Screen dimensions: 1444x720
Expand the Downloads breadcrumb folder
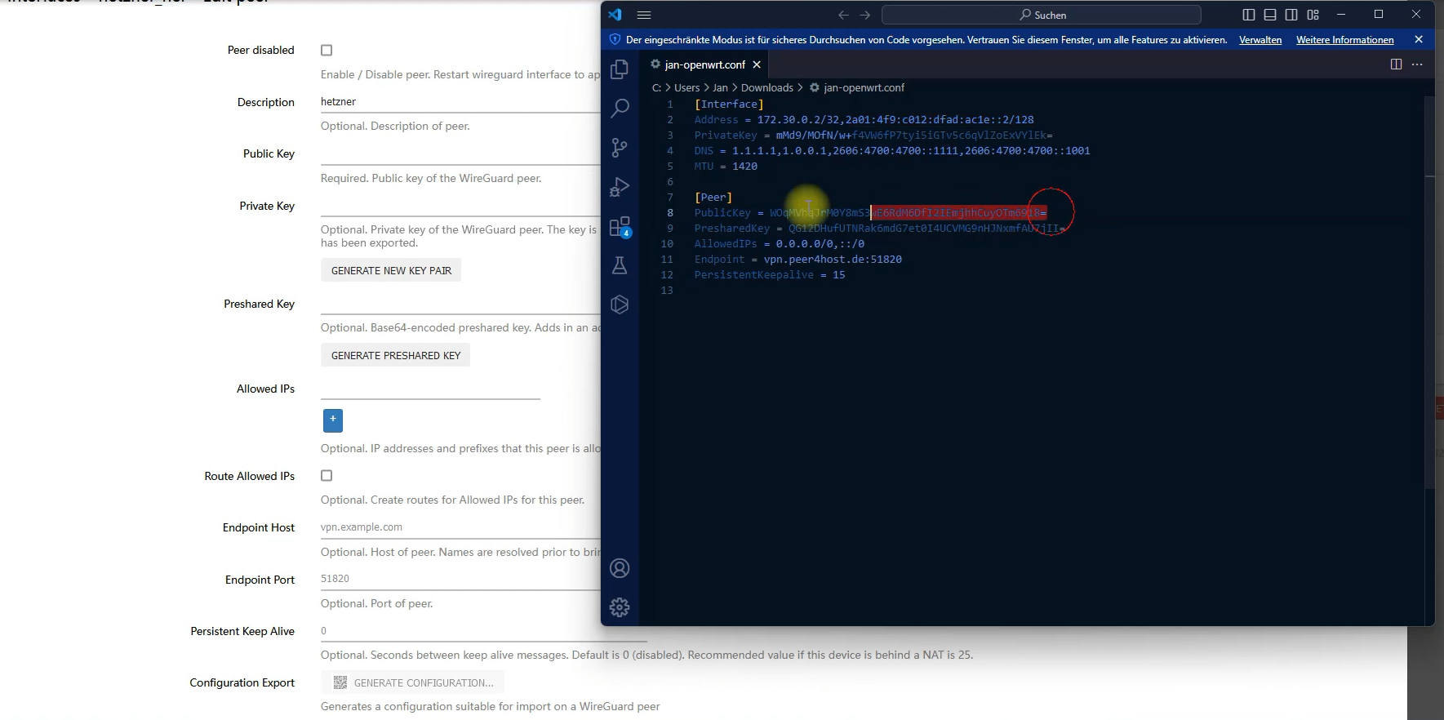tap(766, 87)
